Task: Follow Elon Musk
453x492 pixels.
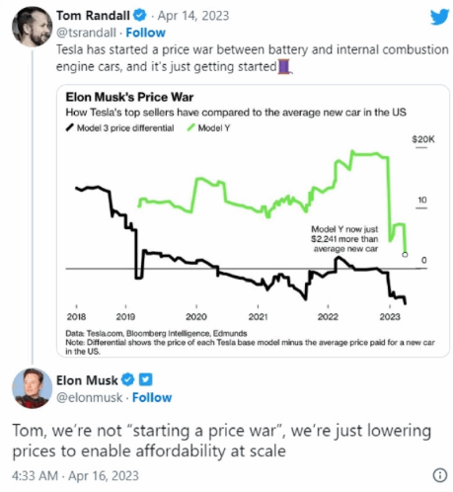Action: 152,397
